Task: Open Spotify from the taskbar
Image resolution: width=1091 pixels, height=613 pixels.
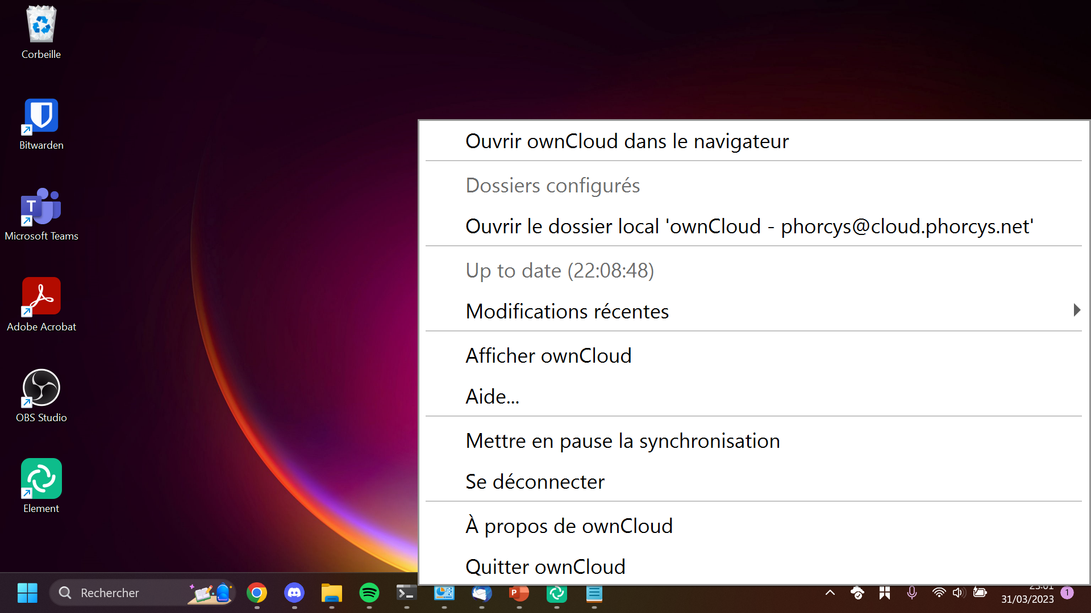Action: pos(369,593)
